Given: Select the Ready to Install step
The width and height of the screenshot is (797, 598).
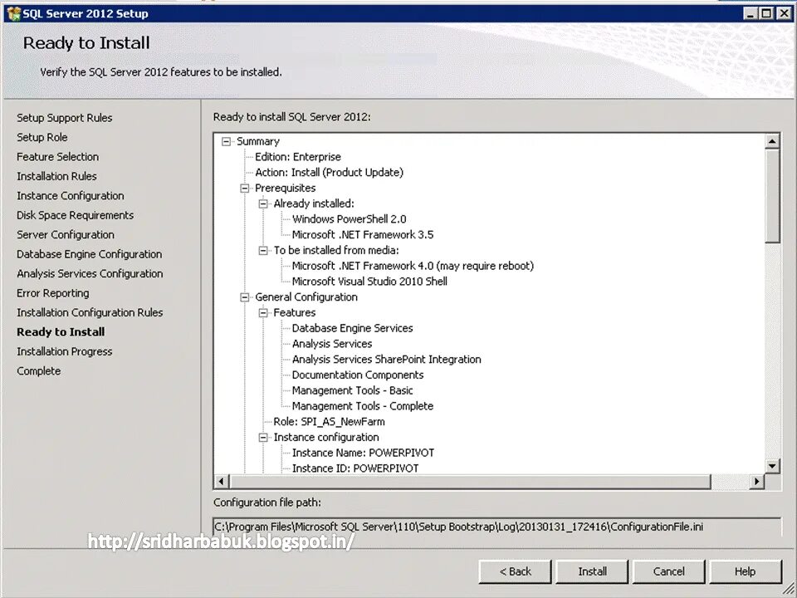Looking at the screenshot, I should click(61, 332).
